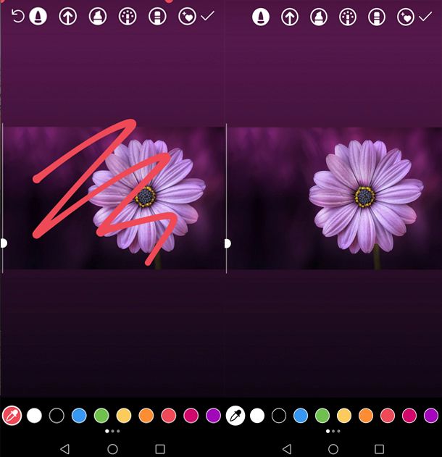Tap the flower photo in right screen

tap(335, 198)
